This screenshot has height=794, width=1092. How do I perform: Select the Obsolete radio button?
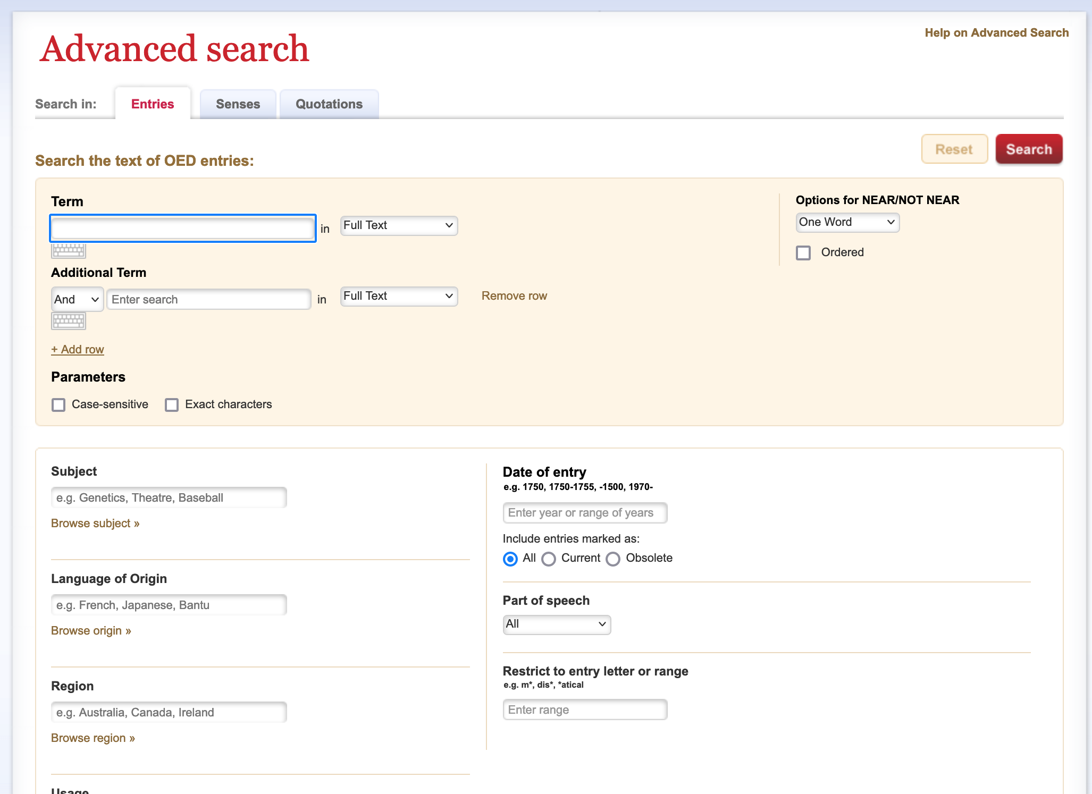[x=613, y=559]
